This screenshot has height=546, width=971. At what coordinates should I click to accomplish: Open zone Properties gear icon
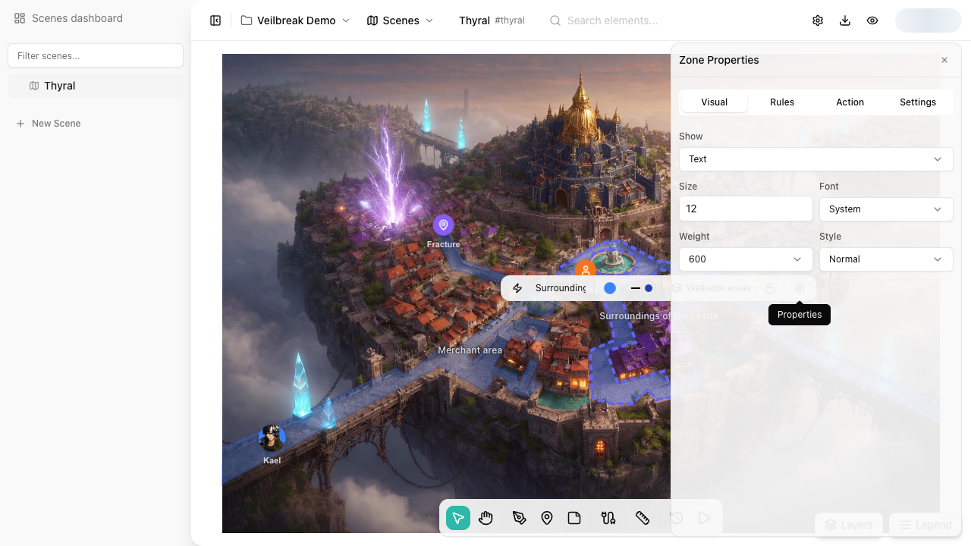[800, 288]
